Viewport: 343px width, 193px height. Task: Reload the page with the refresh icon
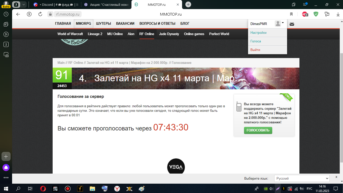pos(40,14)
